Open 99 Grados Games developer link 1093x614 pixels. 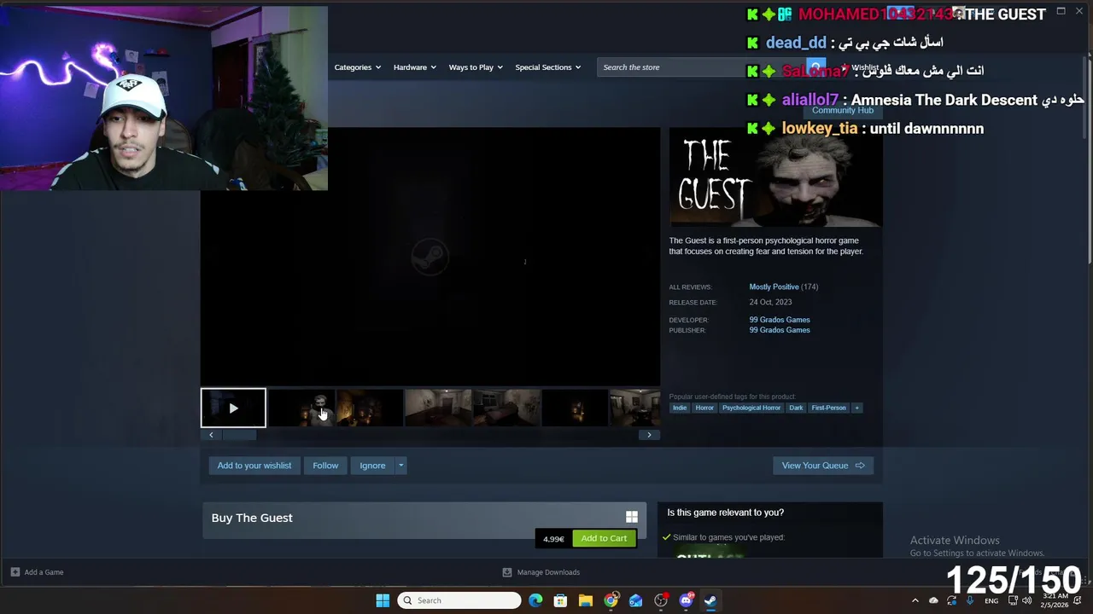click(780, 320)
